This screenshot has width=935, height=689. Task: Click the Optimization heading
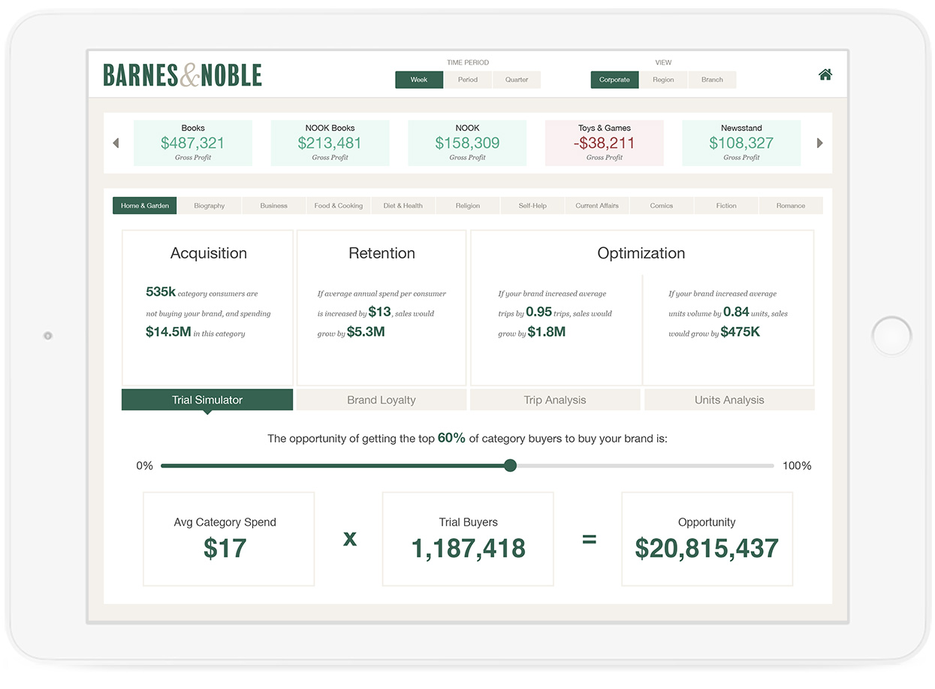click(641, 254)
